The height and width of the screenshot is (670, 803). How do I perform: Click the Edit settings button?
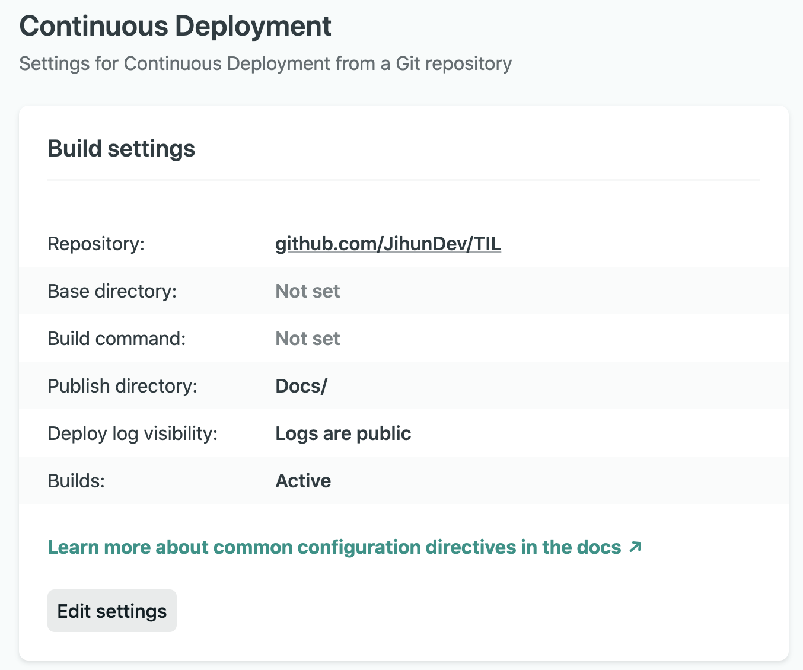point(112,611)
